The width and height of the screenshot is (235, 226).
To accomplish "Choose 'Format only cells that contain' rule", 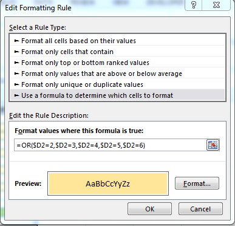I will 117,52.
